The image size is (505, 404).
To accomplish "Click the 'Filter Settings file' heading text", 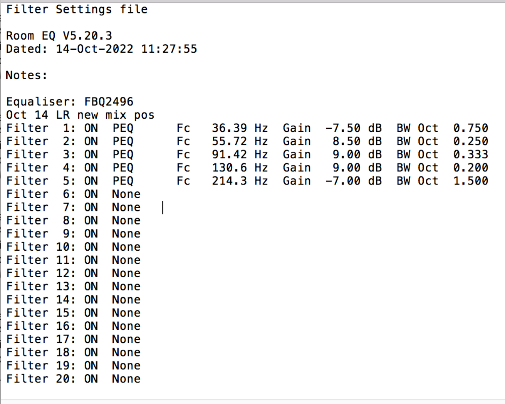I will [x=77, y=9].
